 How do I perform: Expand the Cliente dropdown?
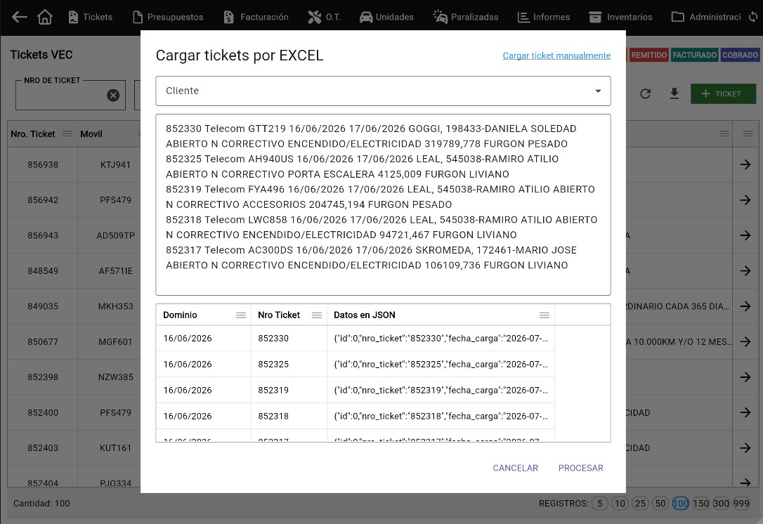point(383,91)
